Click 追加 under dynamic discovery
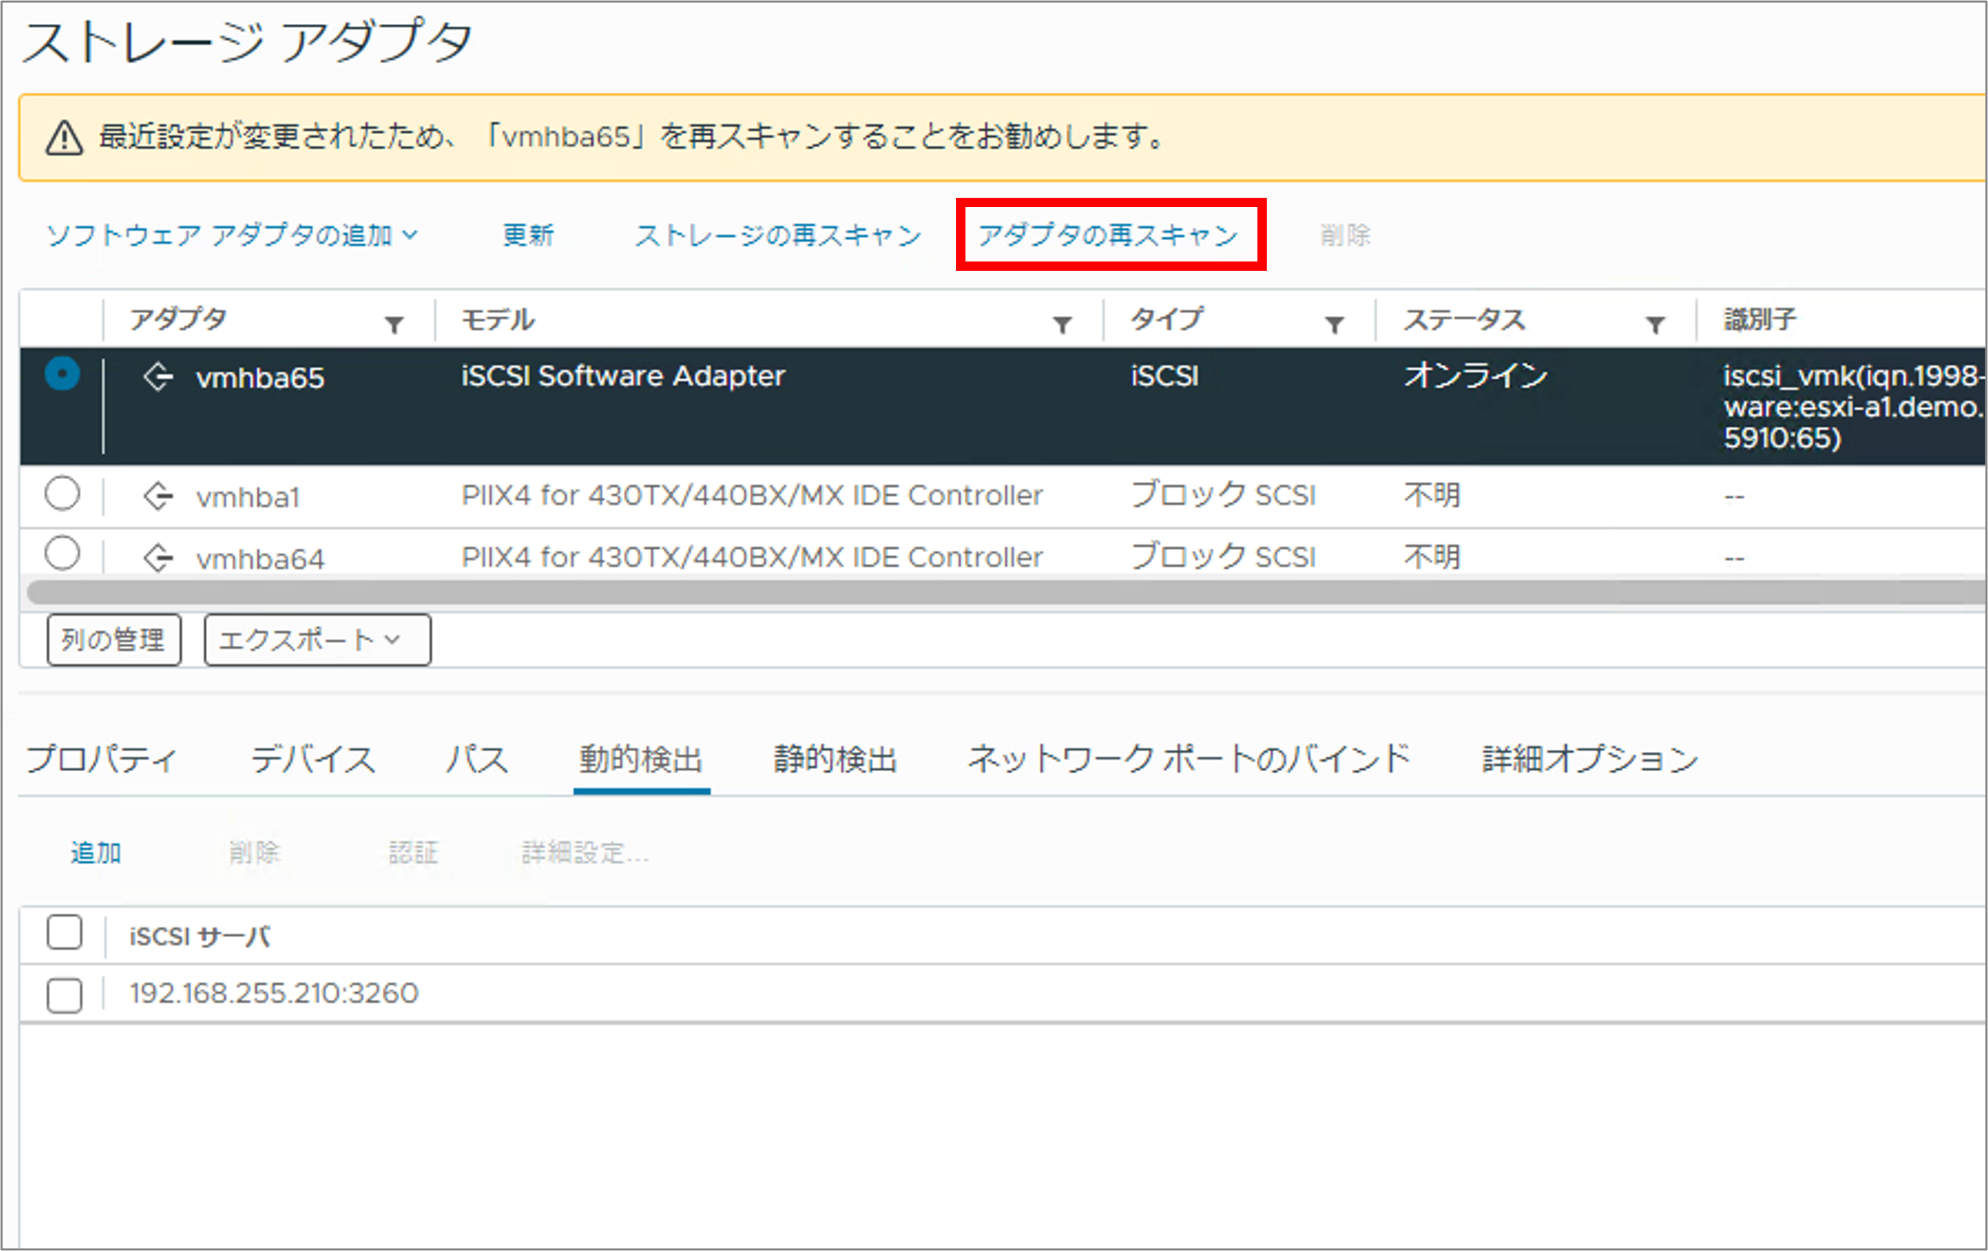 click(x=96, y=852)
